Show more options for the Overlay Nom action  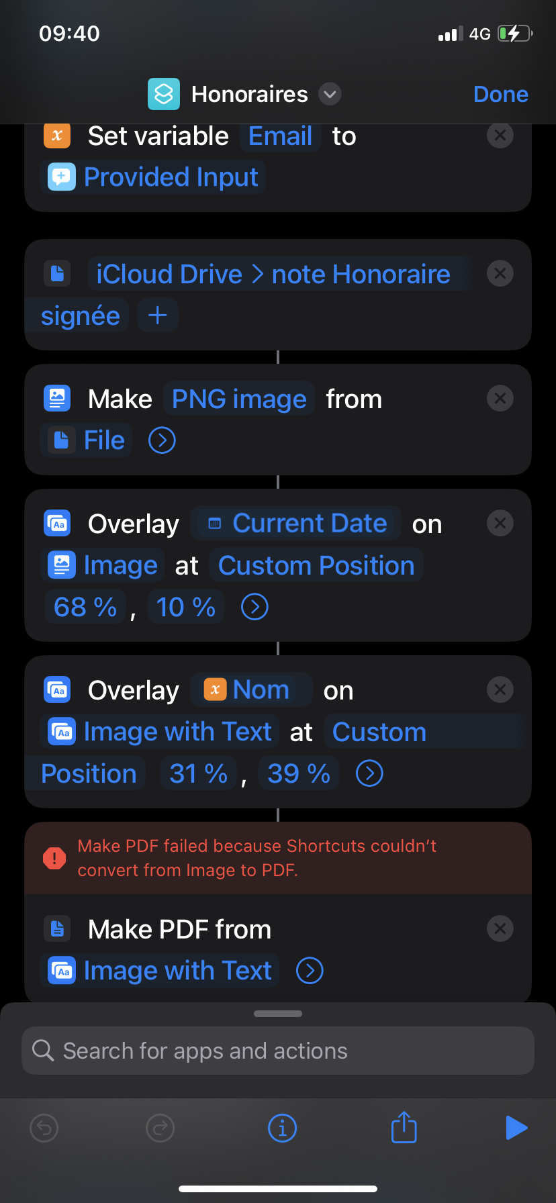pos(369,773)
